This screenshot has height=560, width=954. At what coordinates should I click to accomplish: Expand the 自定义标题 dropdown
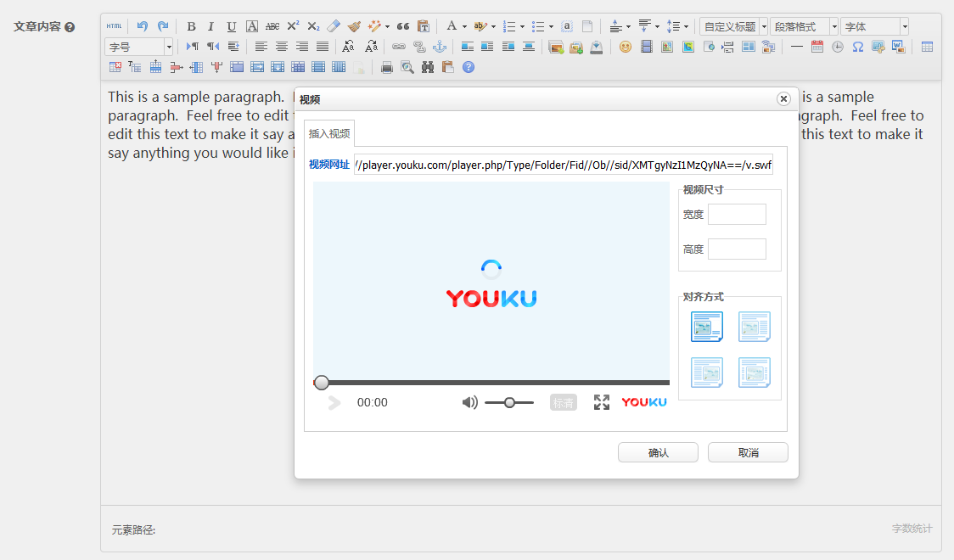click(x=734, y=27)
